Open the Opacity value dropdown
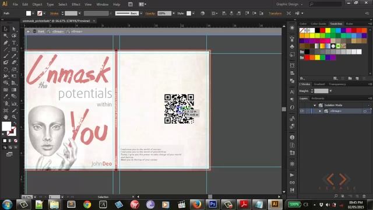 click(174, 13)
